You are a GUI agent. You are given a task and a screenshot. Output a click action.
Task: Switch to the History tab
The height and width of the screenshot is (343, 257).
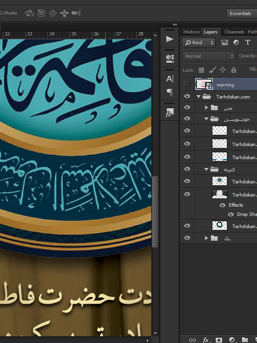click(192, 32)
